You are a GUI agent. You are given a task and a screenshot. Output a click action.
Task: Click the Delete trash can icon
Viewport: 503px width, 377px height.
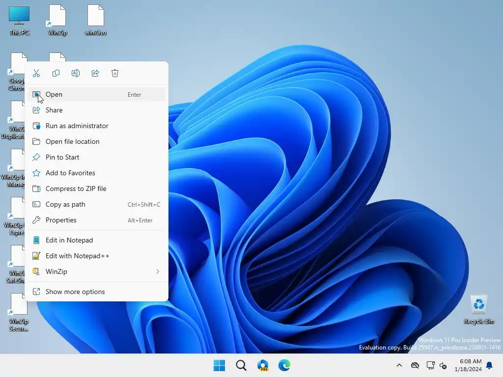point(115,74)
